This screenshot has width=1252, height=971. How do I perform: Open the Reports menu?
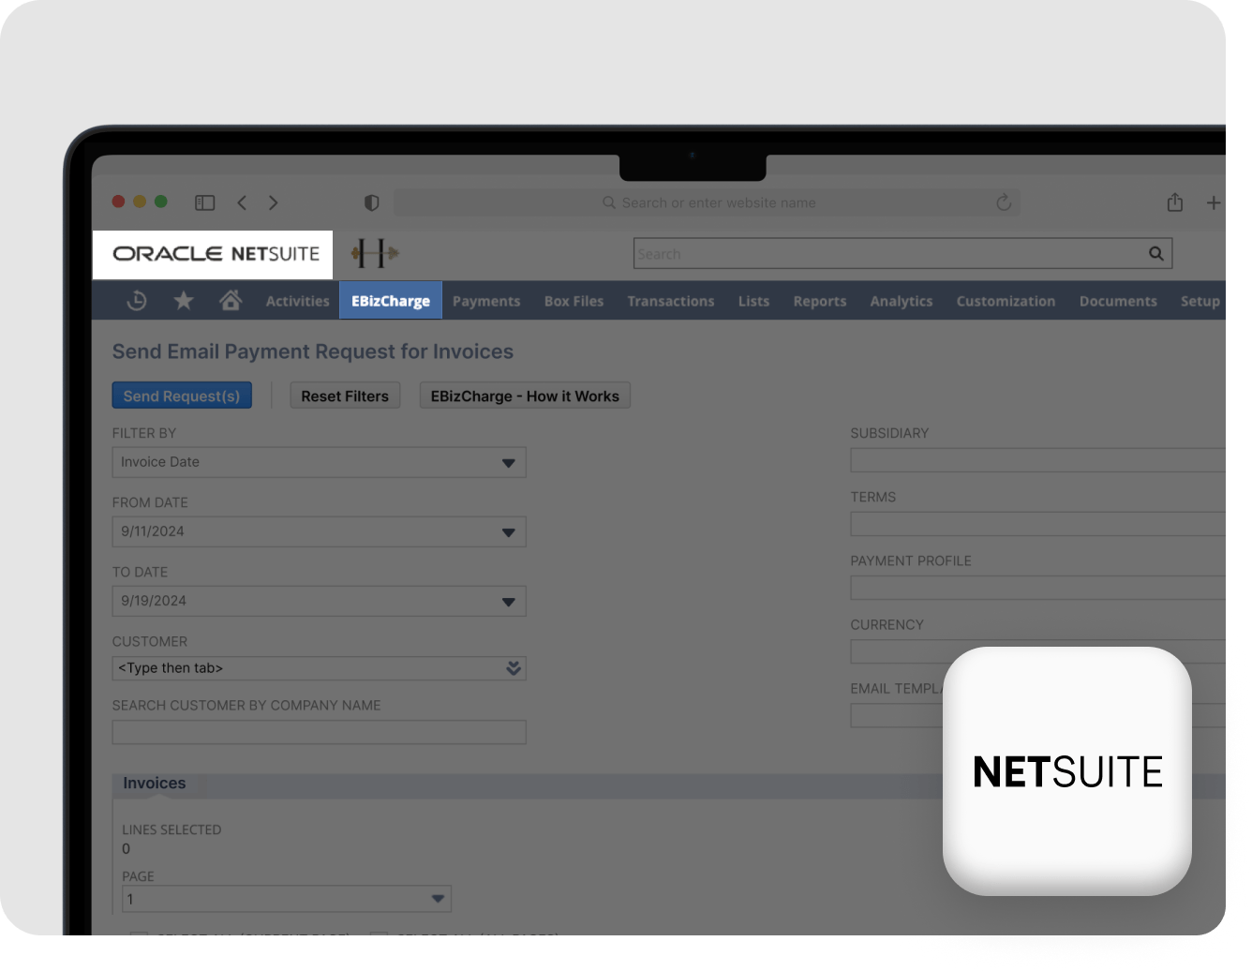point(820,301)
